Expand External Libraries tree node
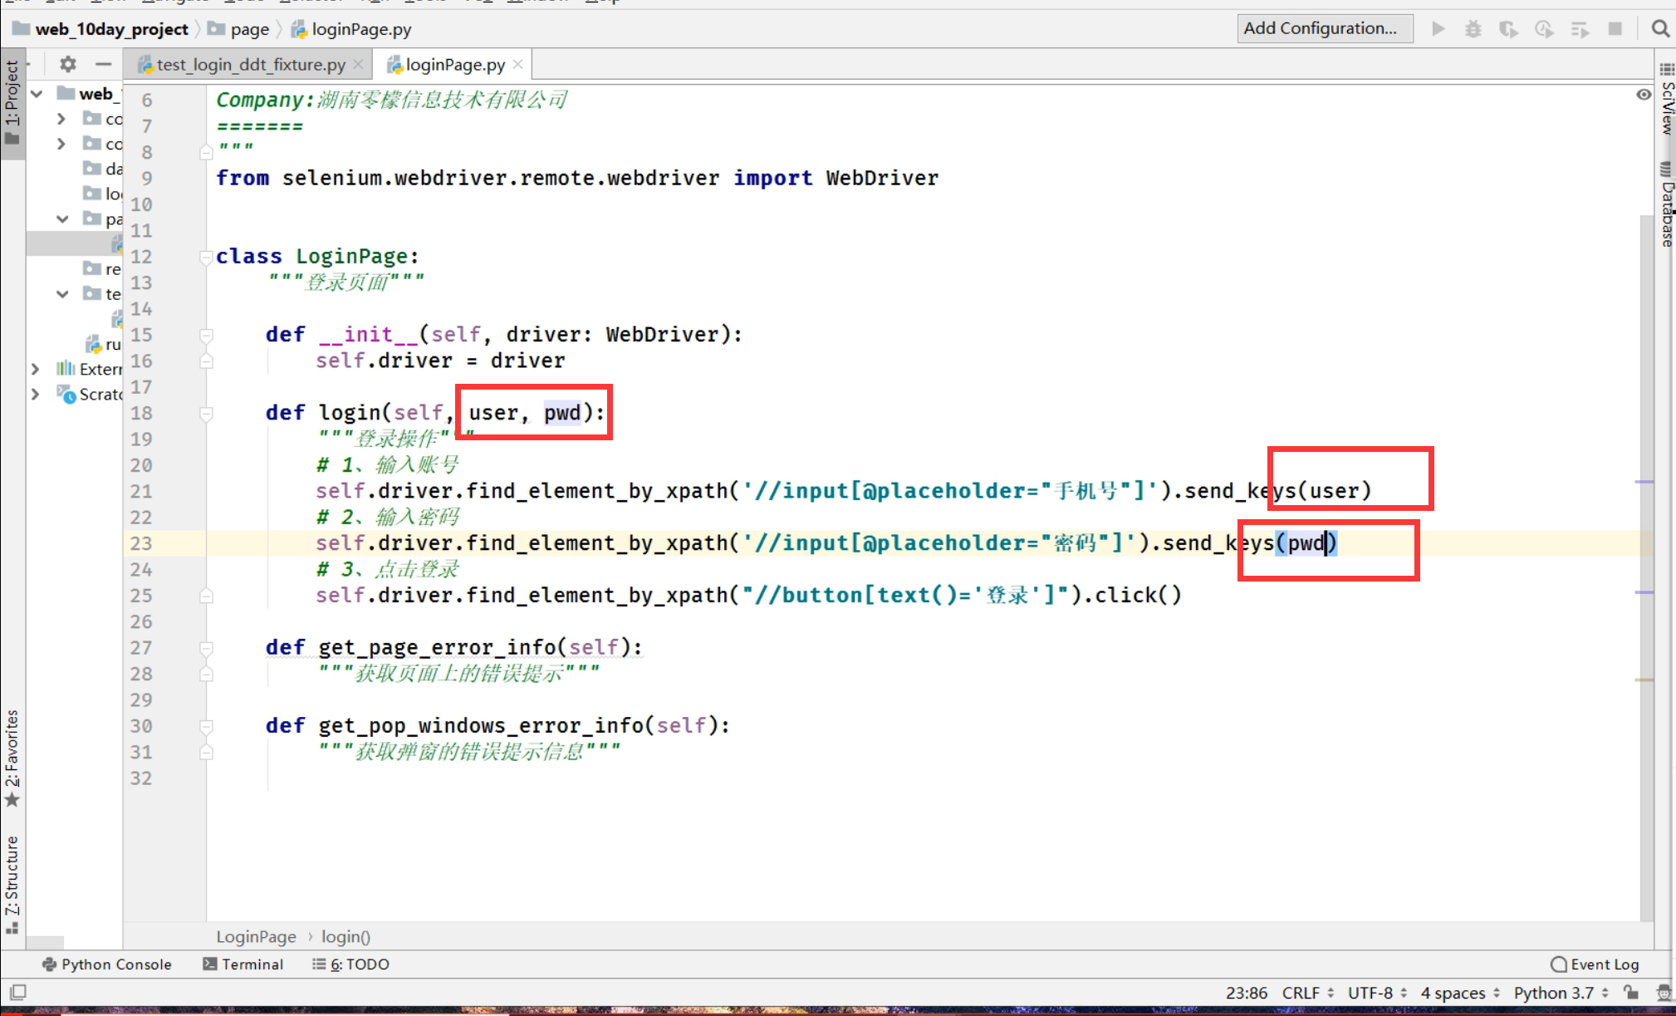 pos(36,368)
